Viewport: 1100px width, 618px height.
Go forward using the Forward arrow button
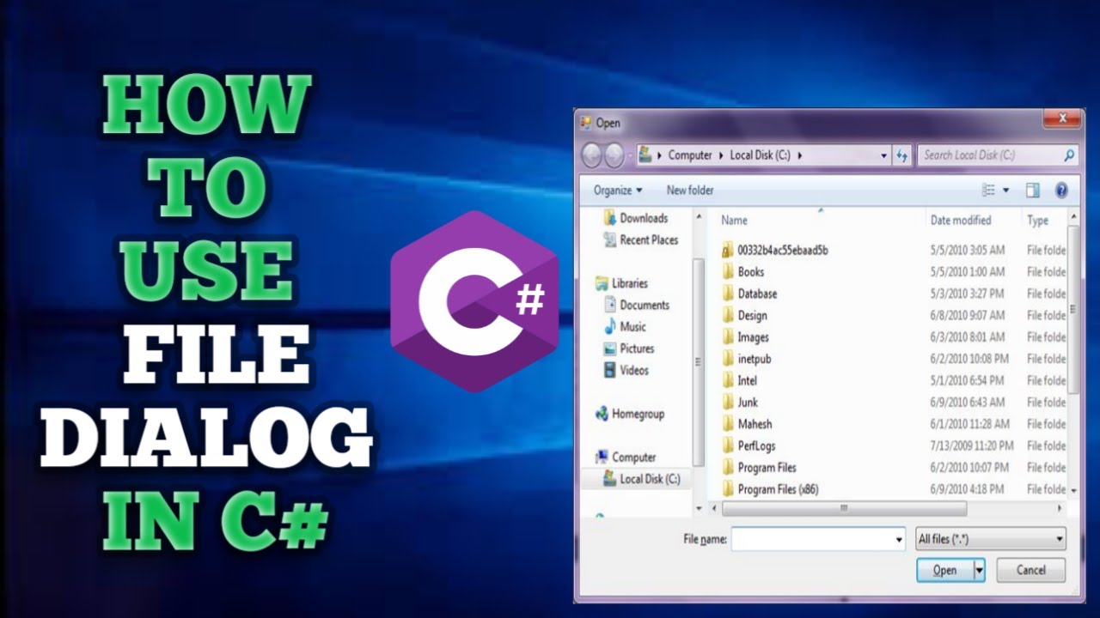[x=614, y=155]
